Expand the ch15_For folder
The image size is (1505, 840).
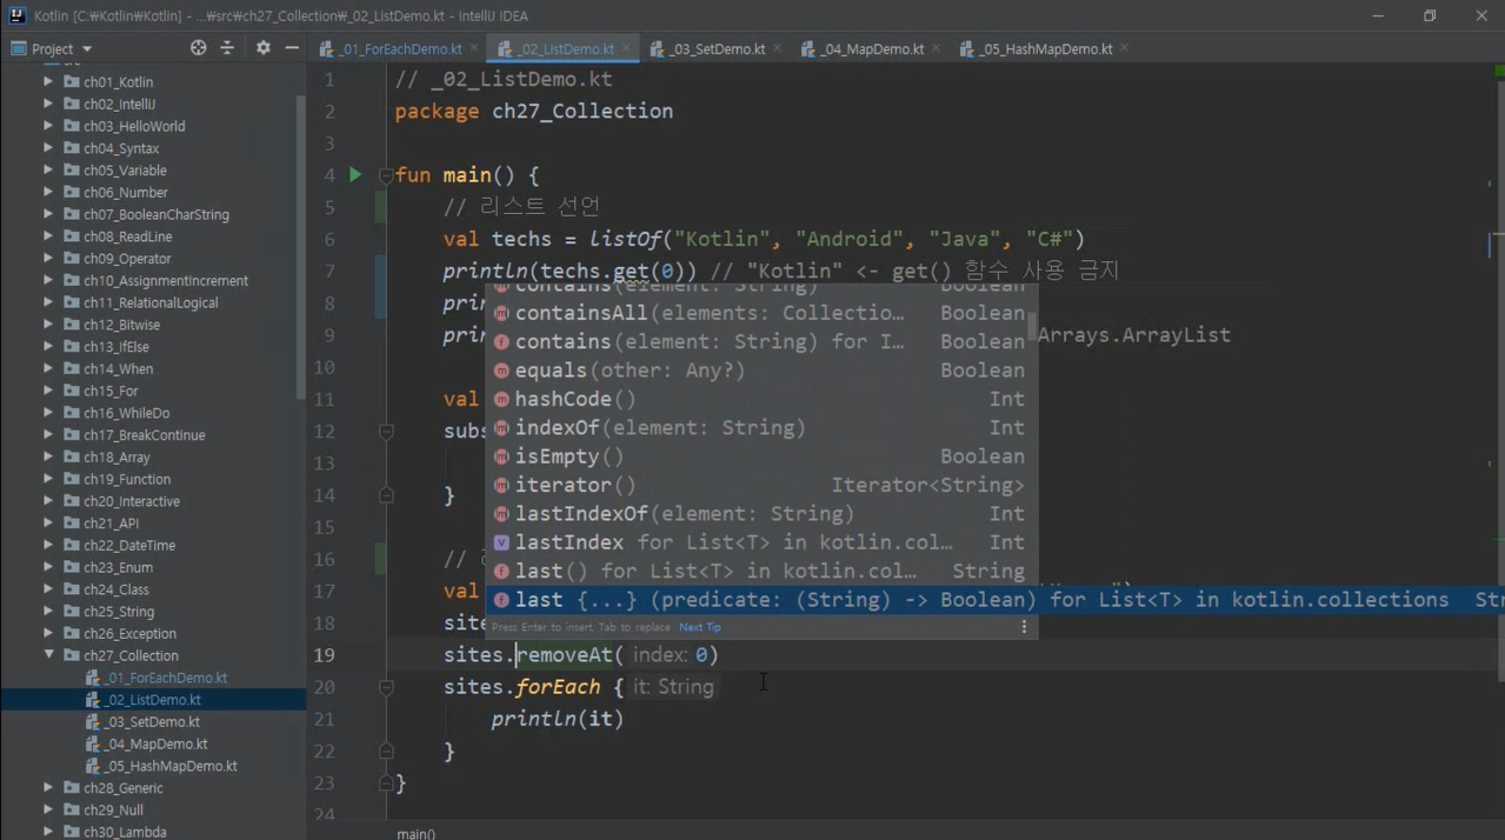[48, 391]
